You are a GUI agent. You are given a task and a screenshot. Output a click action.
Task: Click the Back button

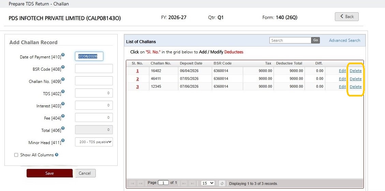(x=347, y=17)
